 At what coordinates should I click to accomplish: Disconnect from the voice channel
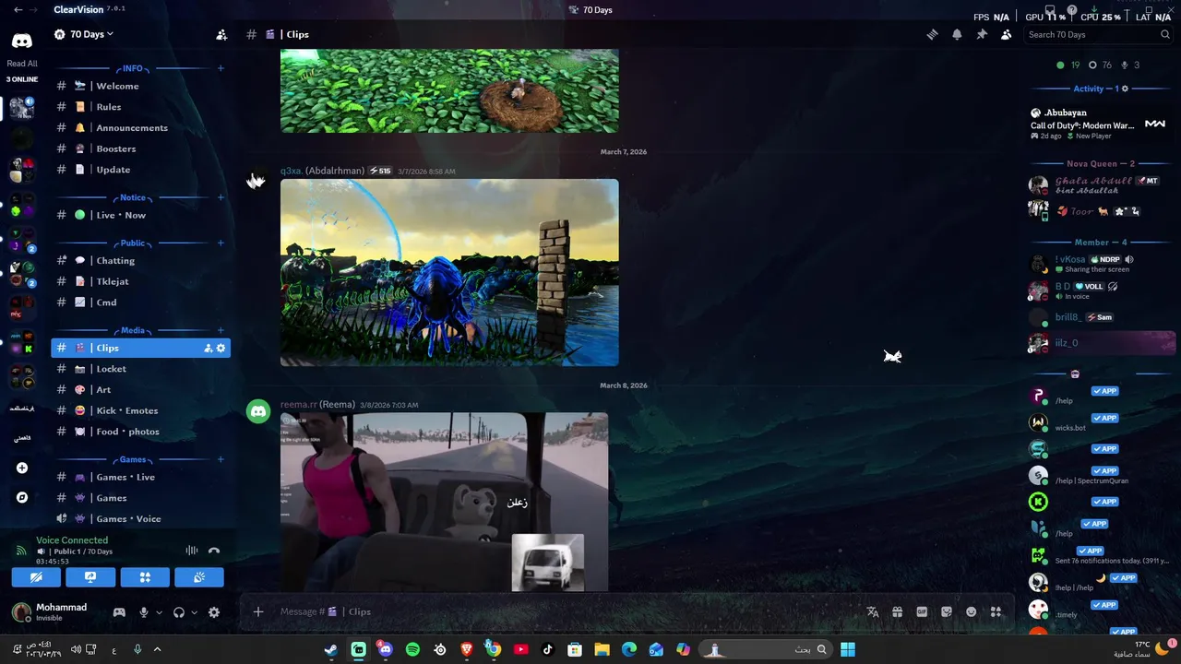click(214, 551)
